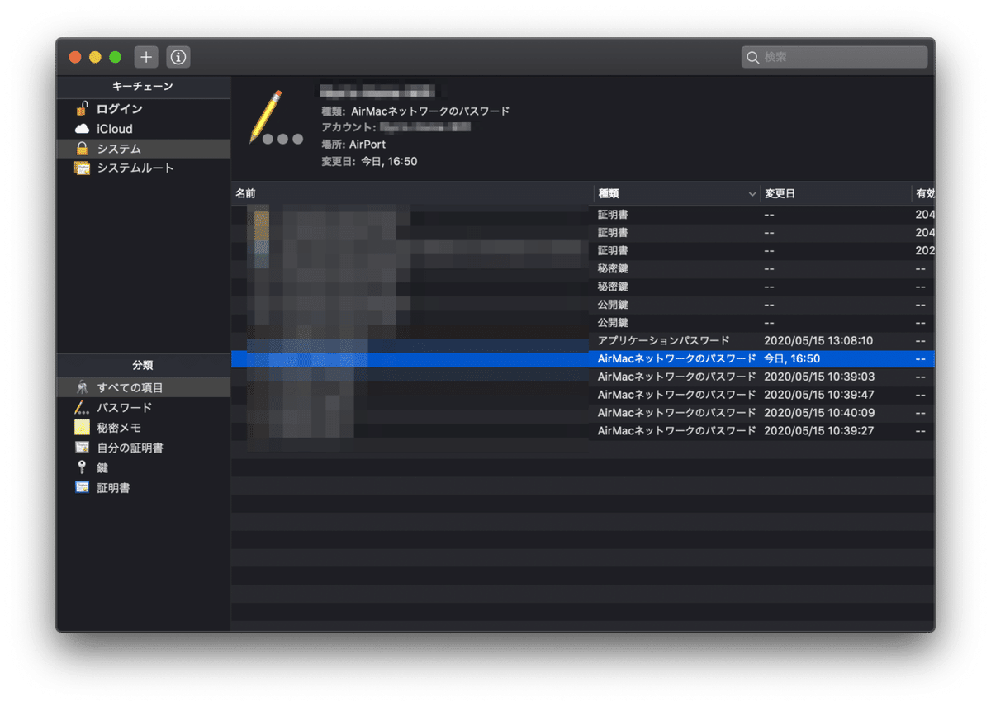The height and width of the screenshot is (706, 991).
Task: Select row modified 2020/05/15 10:39:03
Action: pyautogui.click(x=583, y=377)
